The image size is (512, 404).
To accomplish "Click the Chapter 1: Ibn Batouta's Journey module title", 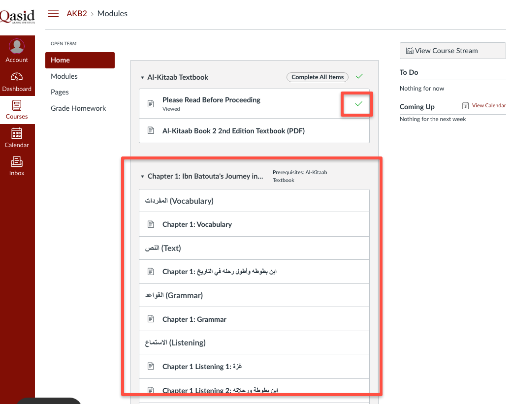I will click(205, 176).
